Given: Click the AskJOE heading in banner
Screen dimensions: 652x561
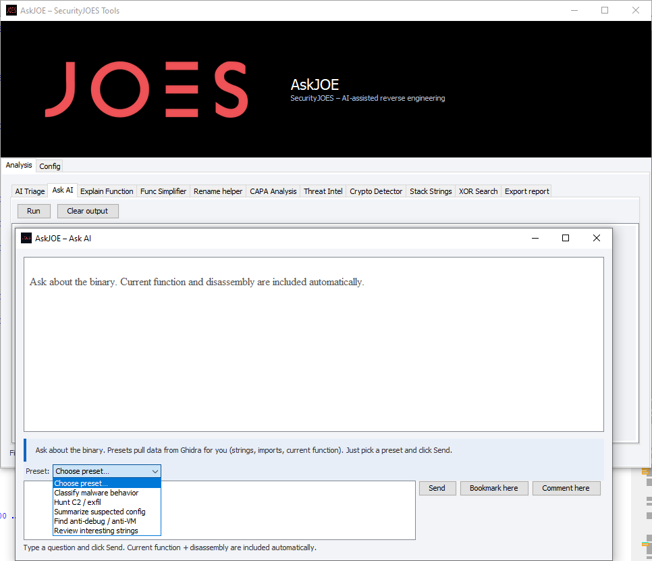Looking at the screenshot, I should tap(315, 84).
